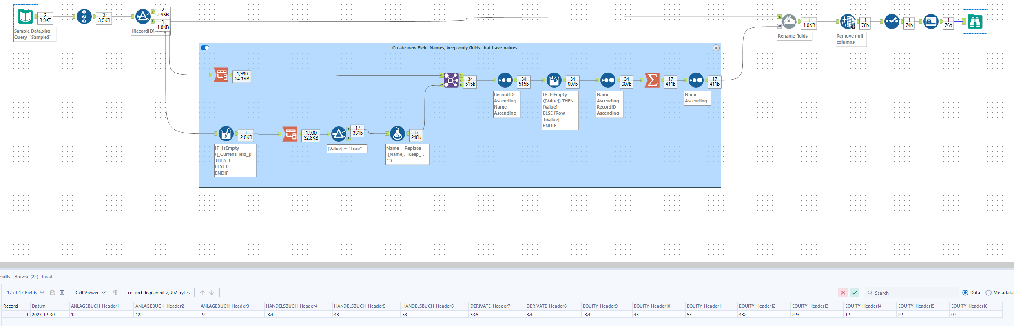Open the Cell Viewer dropdown

click(x=91, y=293)
